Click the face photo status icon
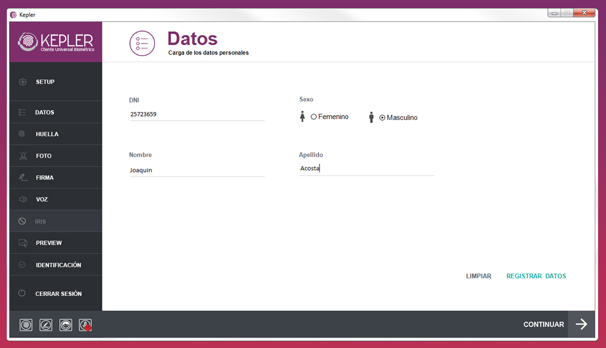 pos(66,325)
